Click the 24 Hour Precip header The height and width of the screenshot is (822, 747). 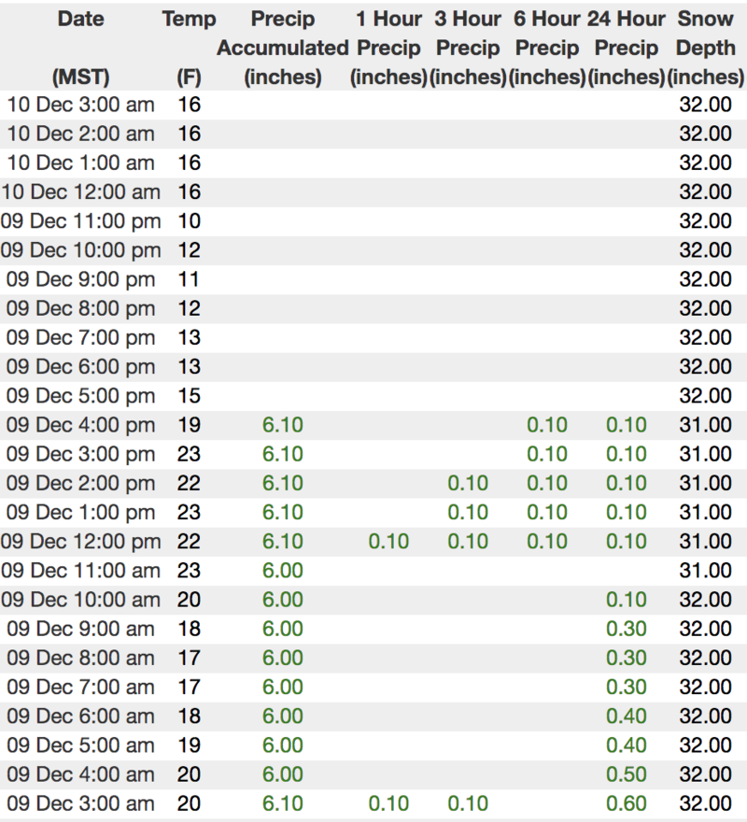(627, 48)
